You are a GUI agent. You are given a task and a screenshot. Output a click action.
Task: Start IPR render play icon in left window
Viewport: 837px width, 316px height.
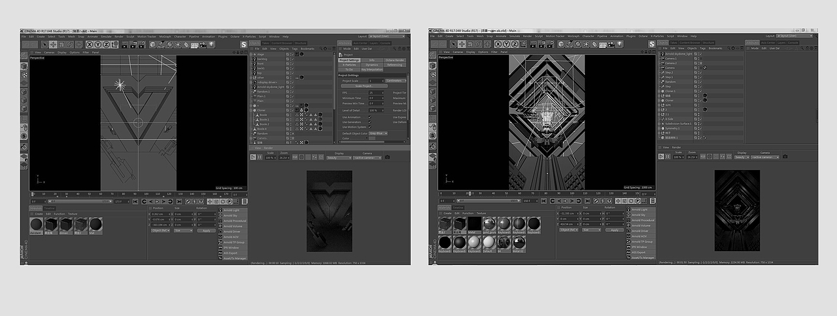point(253,157)
